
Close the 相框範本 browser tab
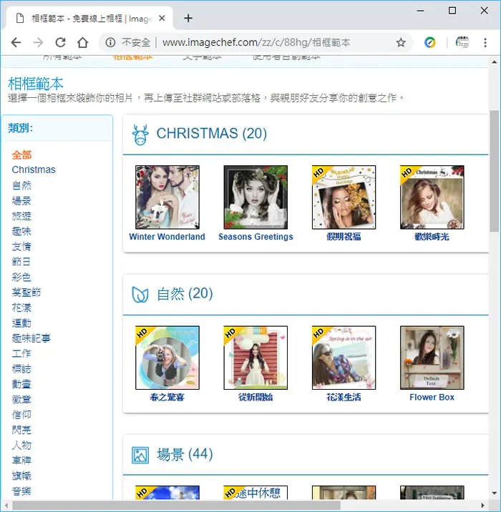[x=162, y=19]
